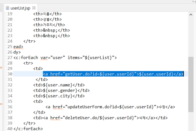Click the </tr> tag on line 39
196x131 pixels.
point(29,123)
